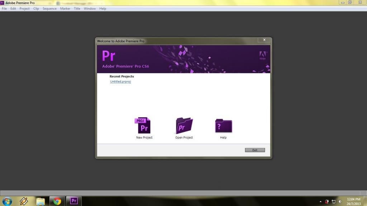Screen dimensions: 367x206
Task: Open recent project Untitled.prproj
Action: coord(120,82)
